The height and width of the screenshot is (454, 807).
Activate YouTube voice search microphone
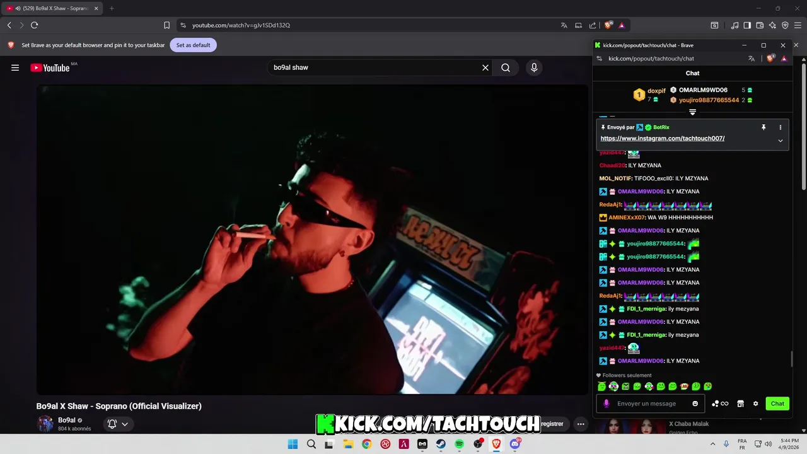tap(534, 67)
